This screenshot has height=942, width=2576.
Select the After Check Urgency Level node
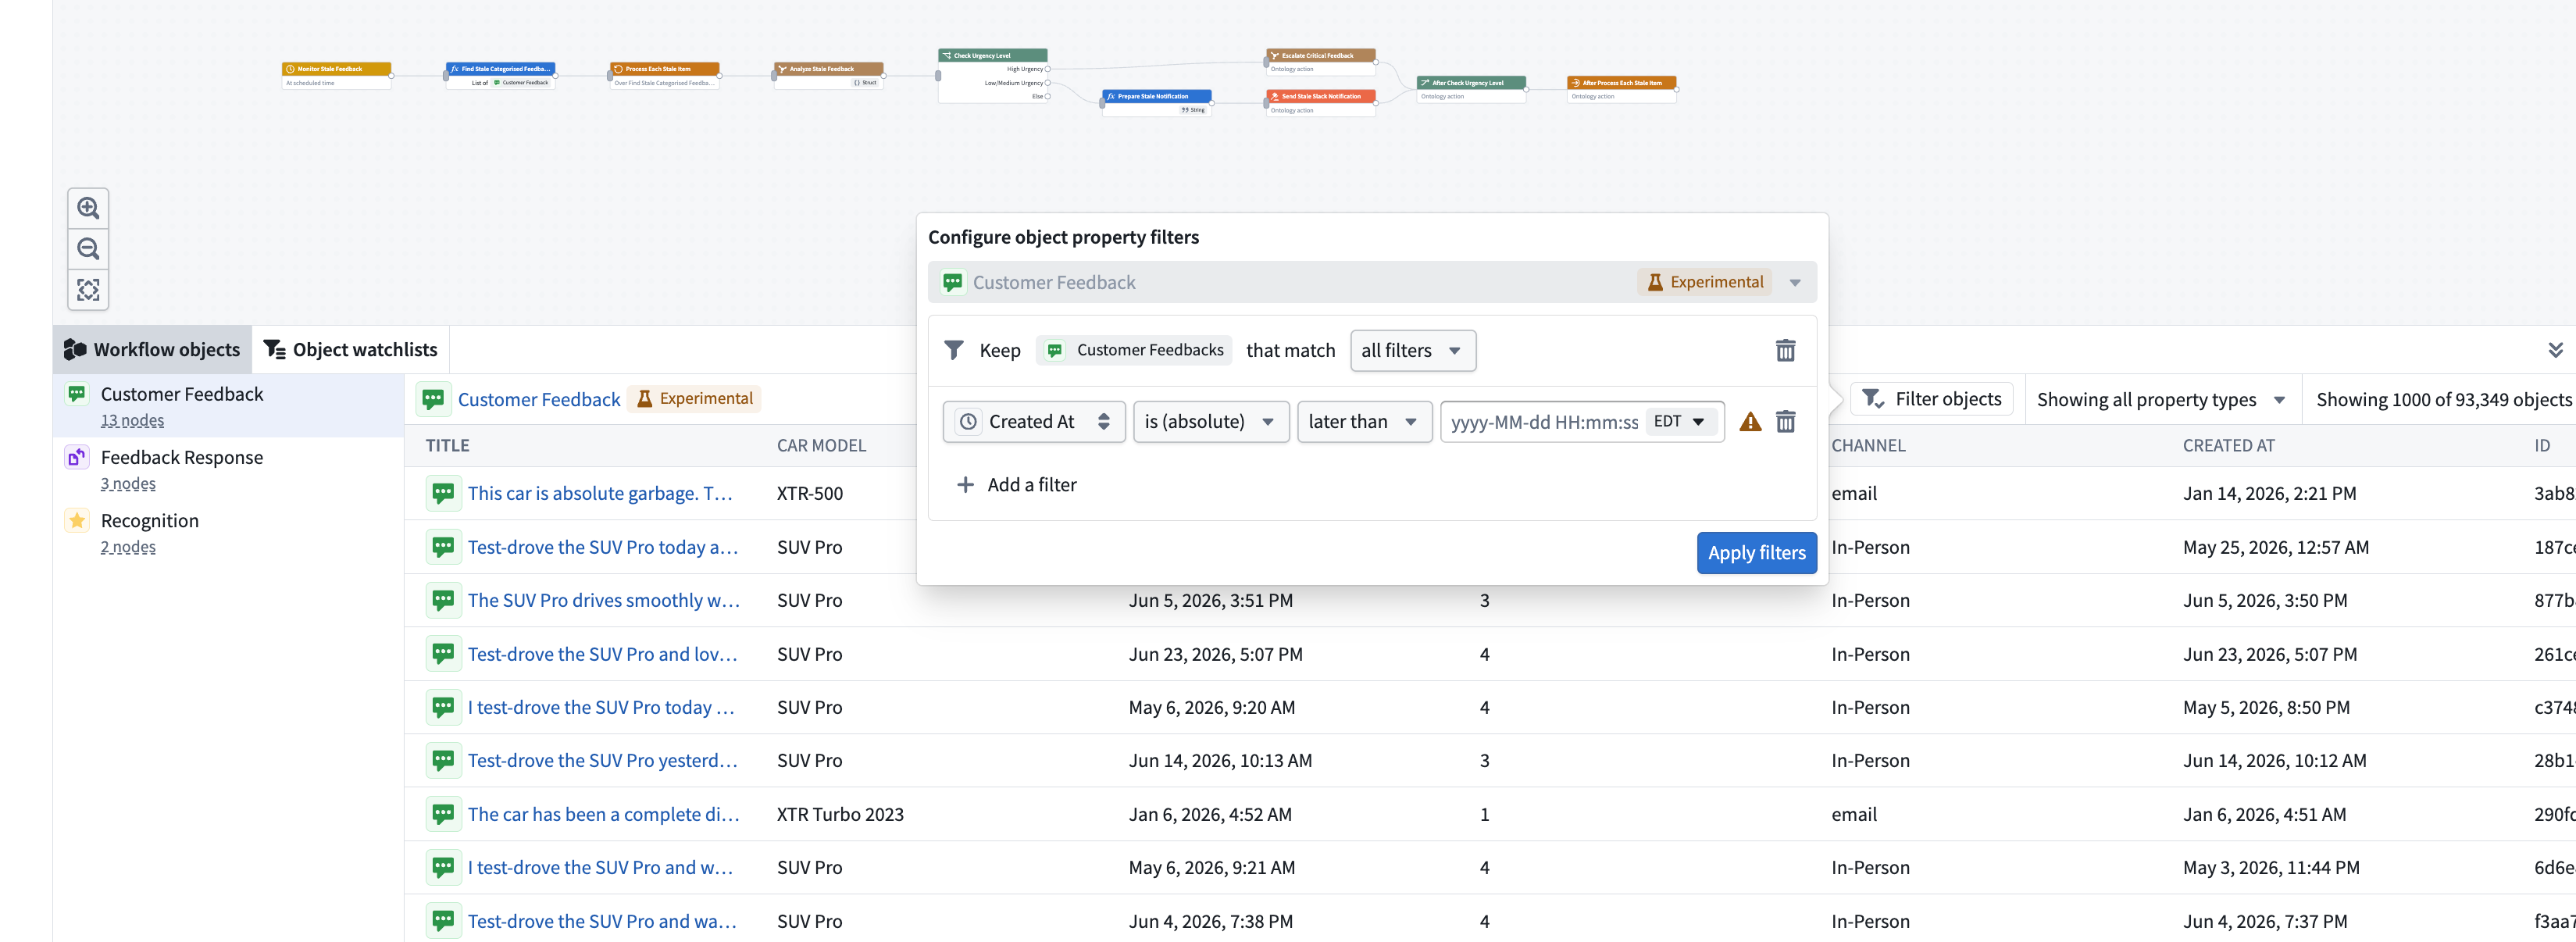1471,89
